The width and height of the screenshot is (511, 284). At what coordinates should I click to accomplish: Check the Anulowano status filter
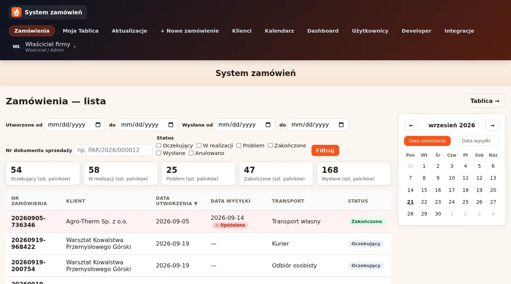click(x=191, y=153)
